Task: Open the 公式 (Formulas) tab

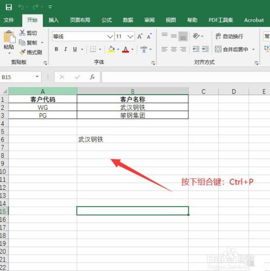Action: pyautogui.click(x=106, y=20)
